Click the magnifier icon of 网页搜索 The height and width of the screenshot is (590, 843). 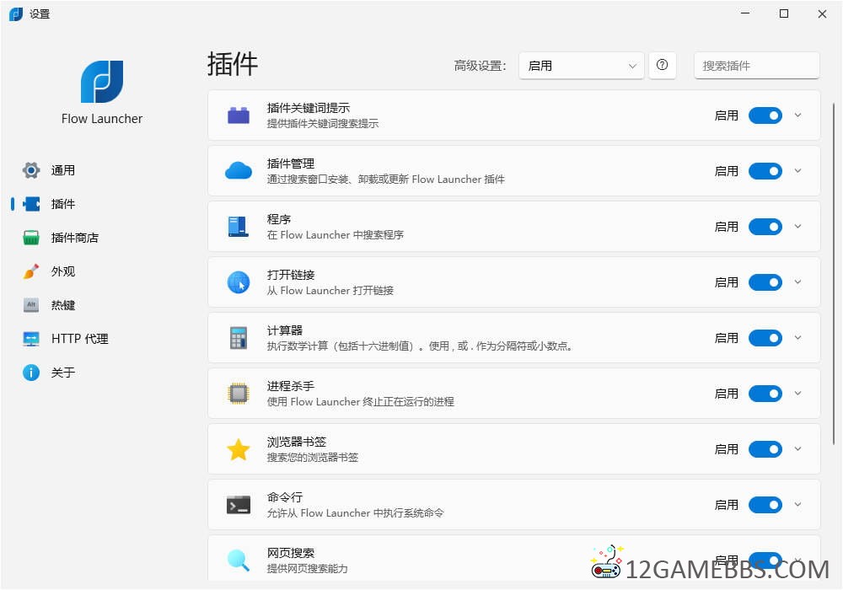[x=239, y=560]
